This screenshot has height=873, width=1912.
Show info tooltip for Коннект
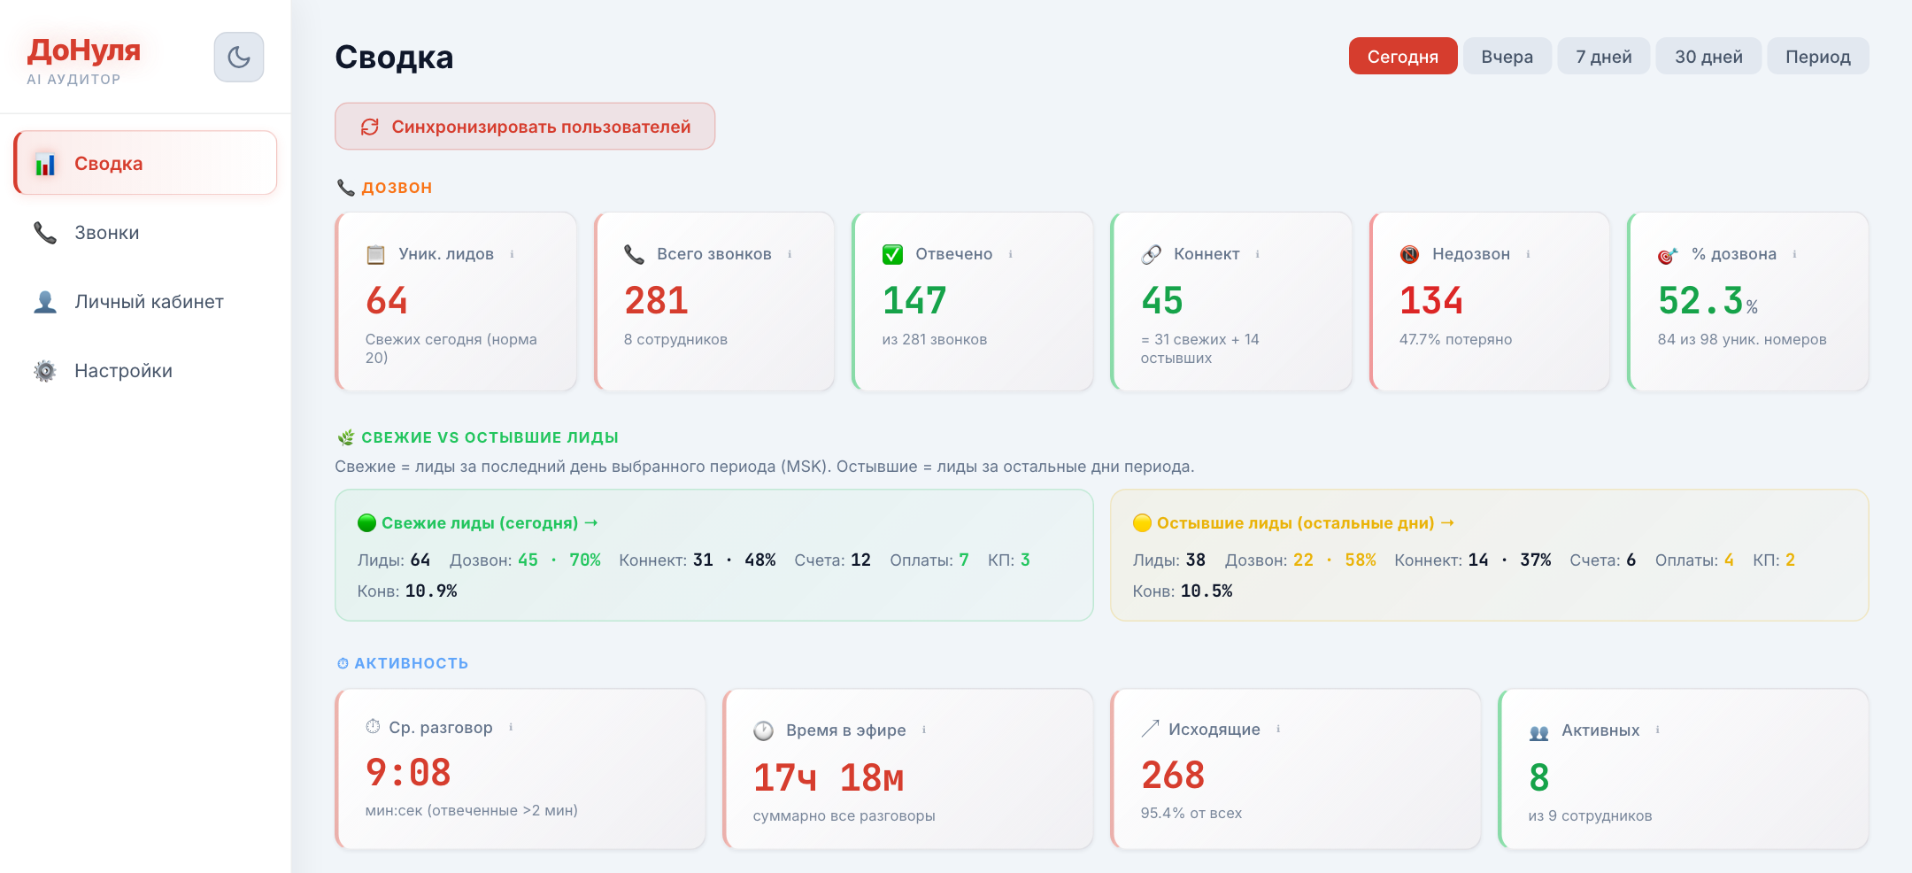tap(1257, 254)
